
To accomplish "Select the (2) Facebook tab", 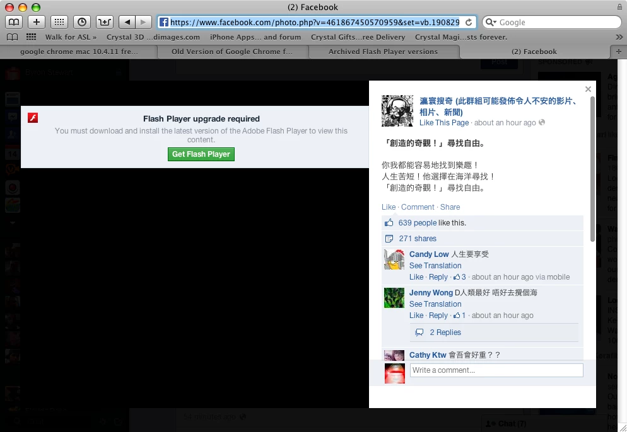I will (x=534, y=52).
